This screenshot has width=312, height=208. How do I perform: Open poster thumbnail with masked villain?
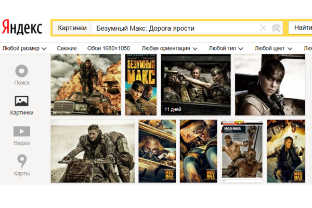157,151
